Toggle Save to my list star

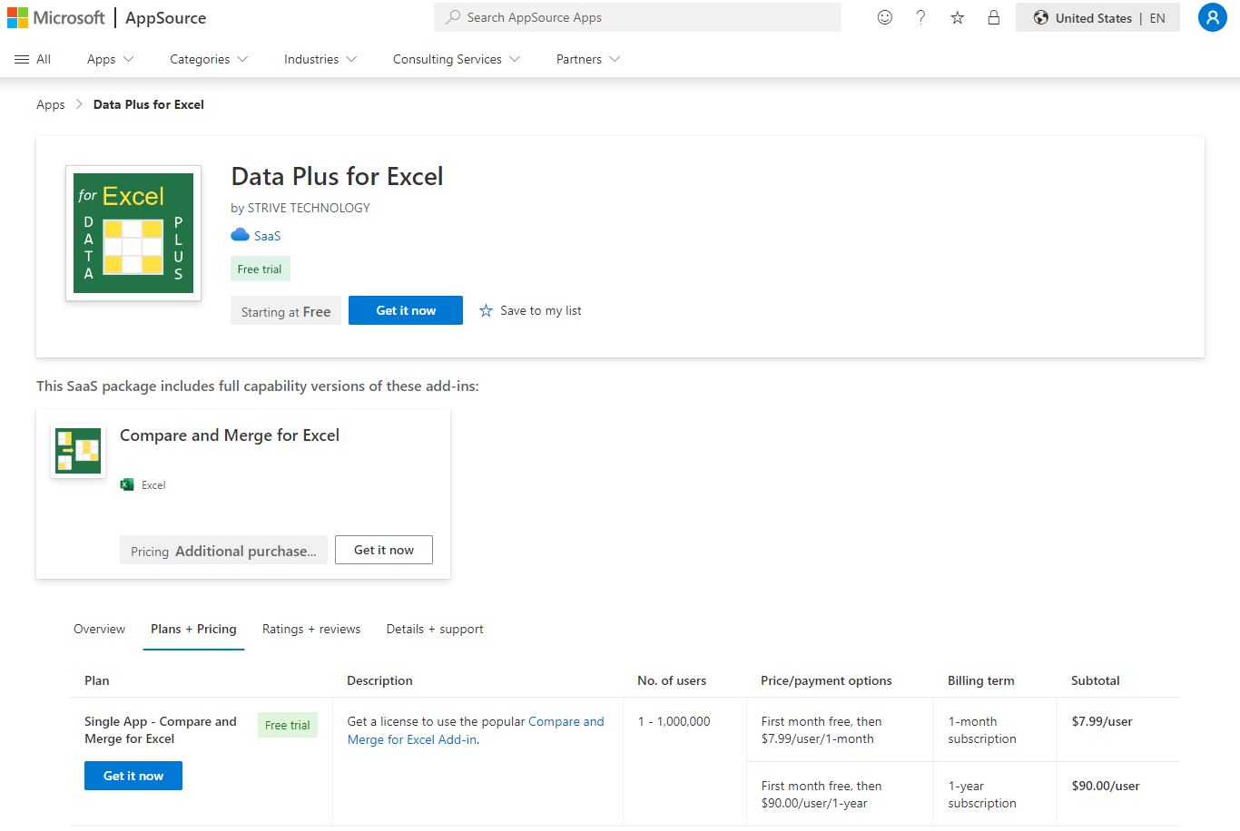point(487,310)
